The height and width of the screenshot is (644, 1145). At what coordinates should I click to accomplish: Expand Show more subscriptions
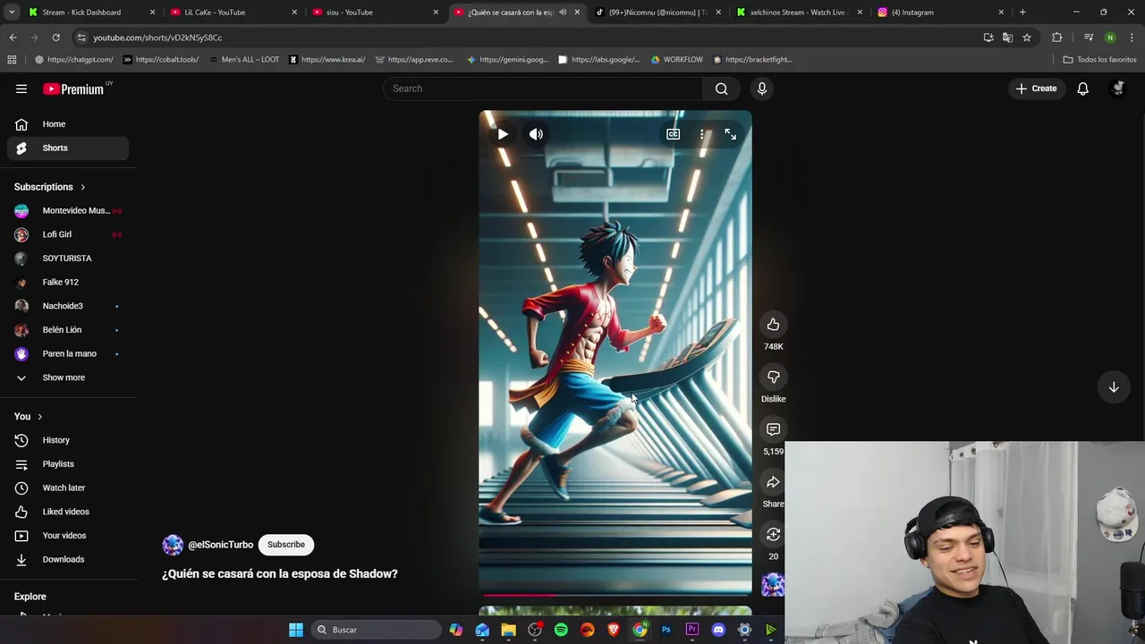(x=68, y=377)
